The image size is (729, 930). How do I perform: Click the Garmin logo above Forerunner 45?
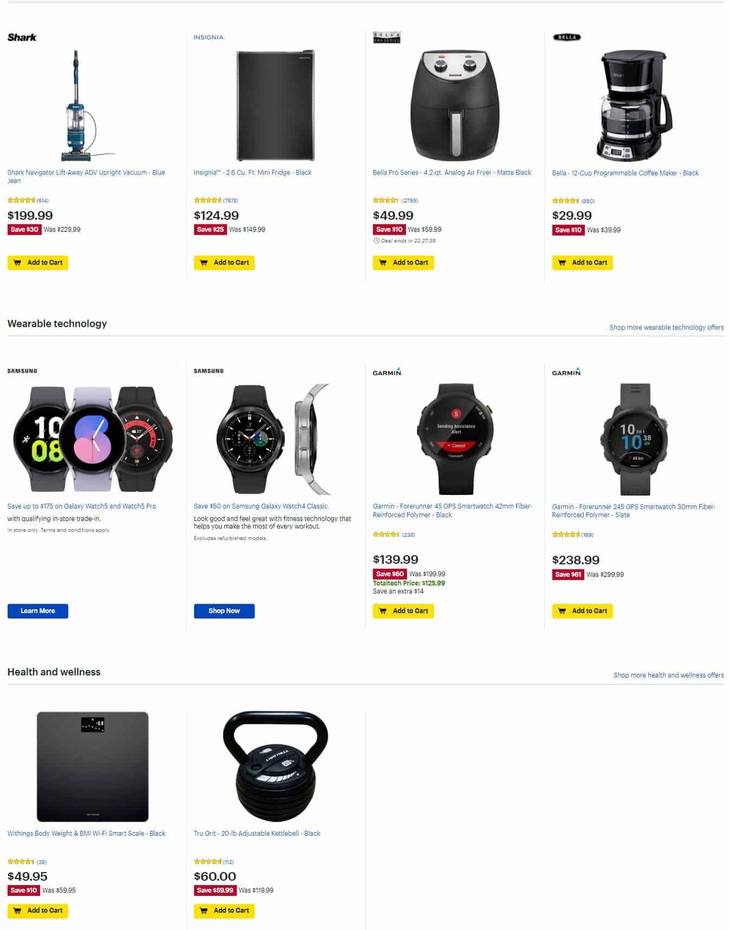click(x=387, y=372)
